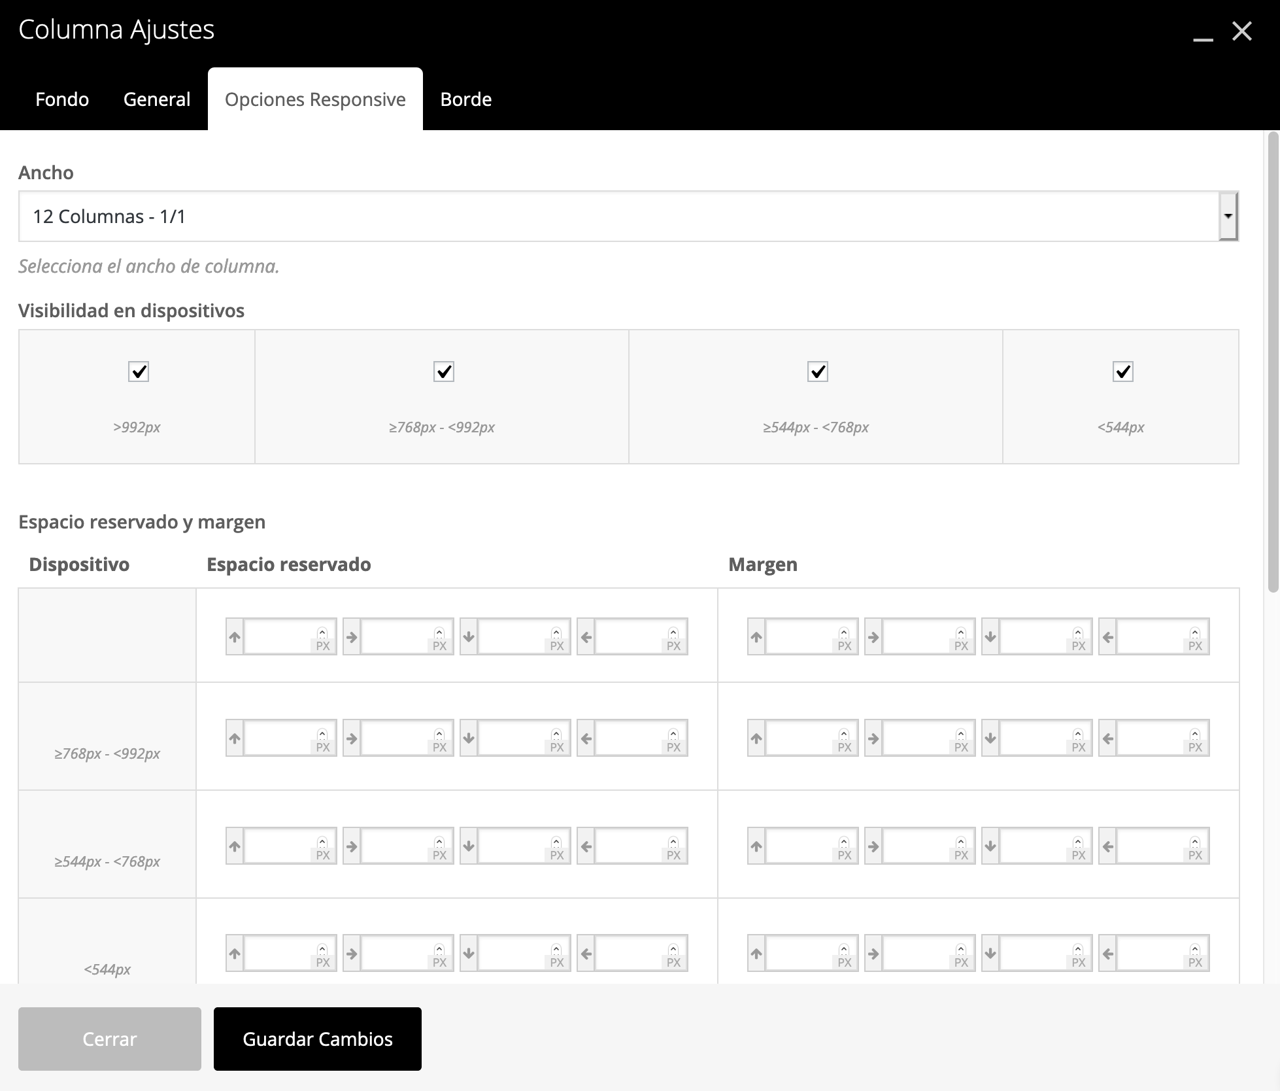Click the Guardar Cambios button
Image resolution: width=1280 pixels, height=1091 pixels.
pyautogui.click(x=318, y=1039)
